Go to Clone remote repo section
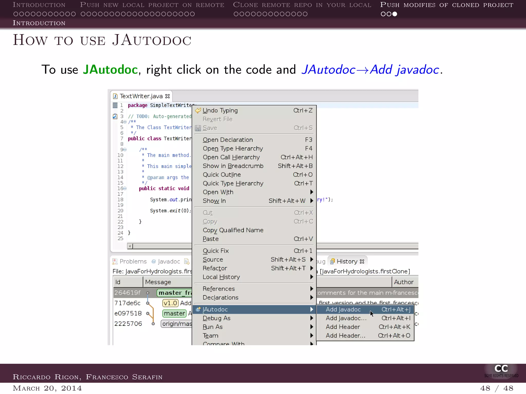The height and width of the screenshot is (394, 526). tap(302, 5)
